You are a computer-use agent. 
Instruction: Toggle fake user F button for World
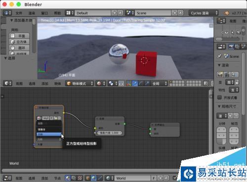[154, 178]
